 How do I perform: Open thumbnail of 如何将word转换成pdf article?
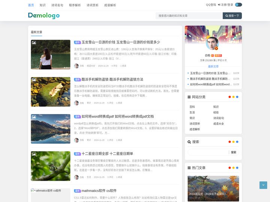coord(51,129)
